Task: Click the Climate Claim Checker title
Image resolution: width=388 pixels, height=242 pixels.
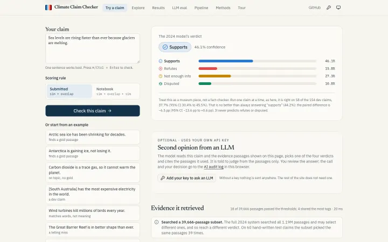Action: [76, 7]
